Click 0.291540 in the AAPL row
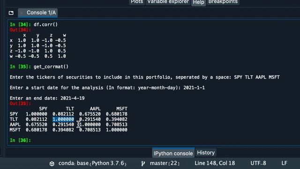 coord(63,124)
